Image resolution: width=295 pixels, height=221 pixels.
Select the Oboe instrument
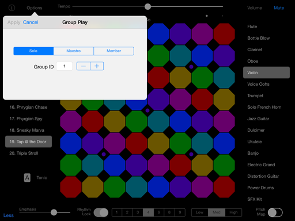pyautogui.click(x=266, y=61)
